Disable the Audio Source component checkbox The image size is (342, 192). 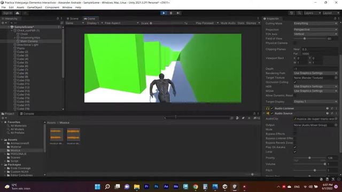coord(272,114)
